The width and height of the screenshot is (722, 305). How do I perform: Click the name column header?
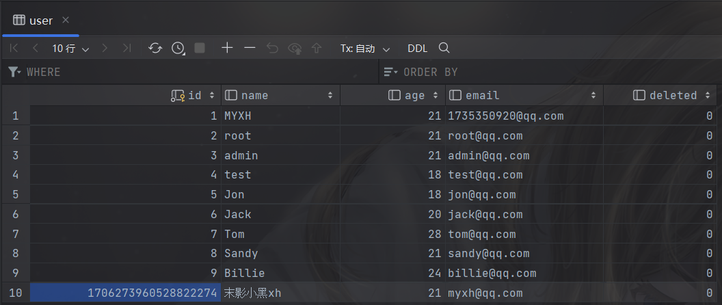(280, 95)
